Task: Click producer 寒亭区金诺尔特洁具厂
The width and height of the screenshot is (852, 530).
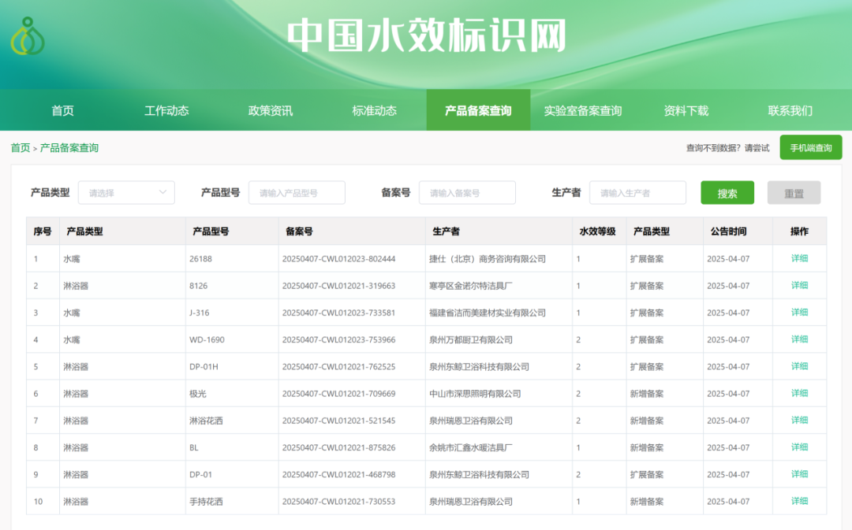Action: click(470, 286)
